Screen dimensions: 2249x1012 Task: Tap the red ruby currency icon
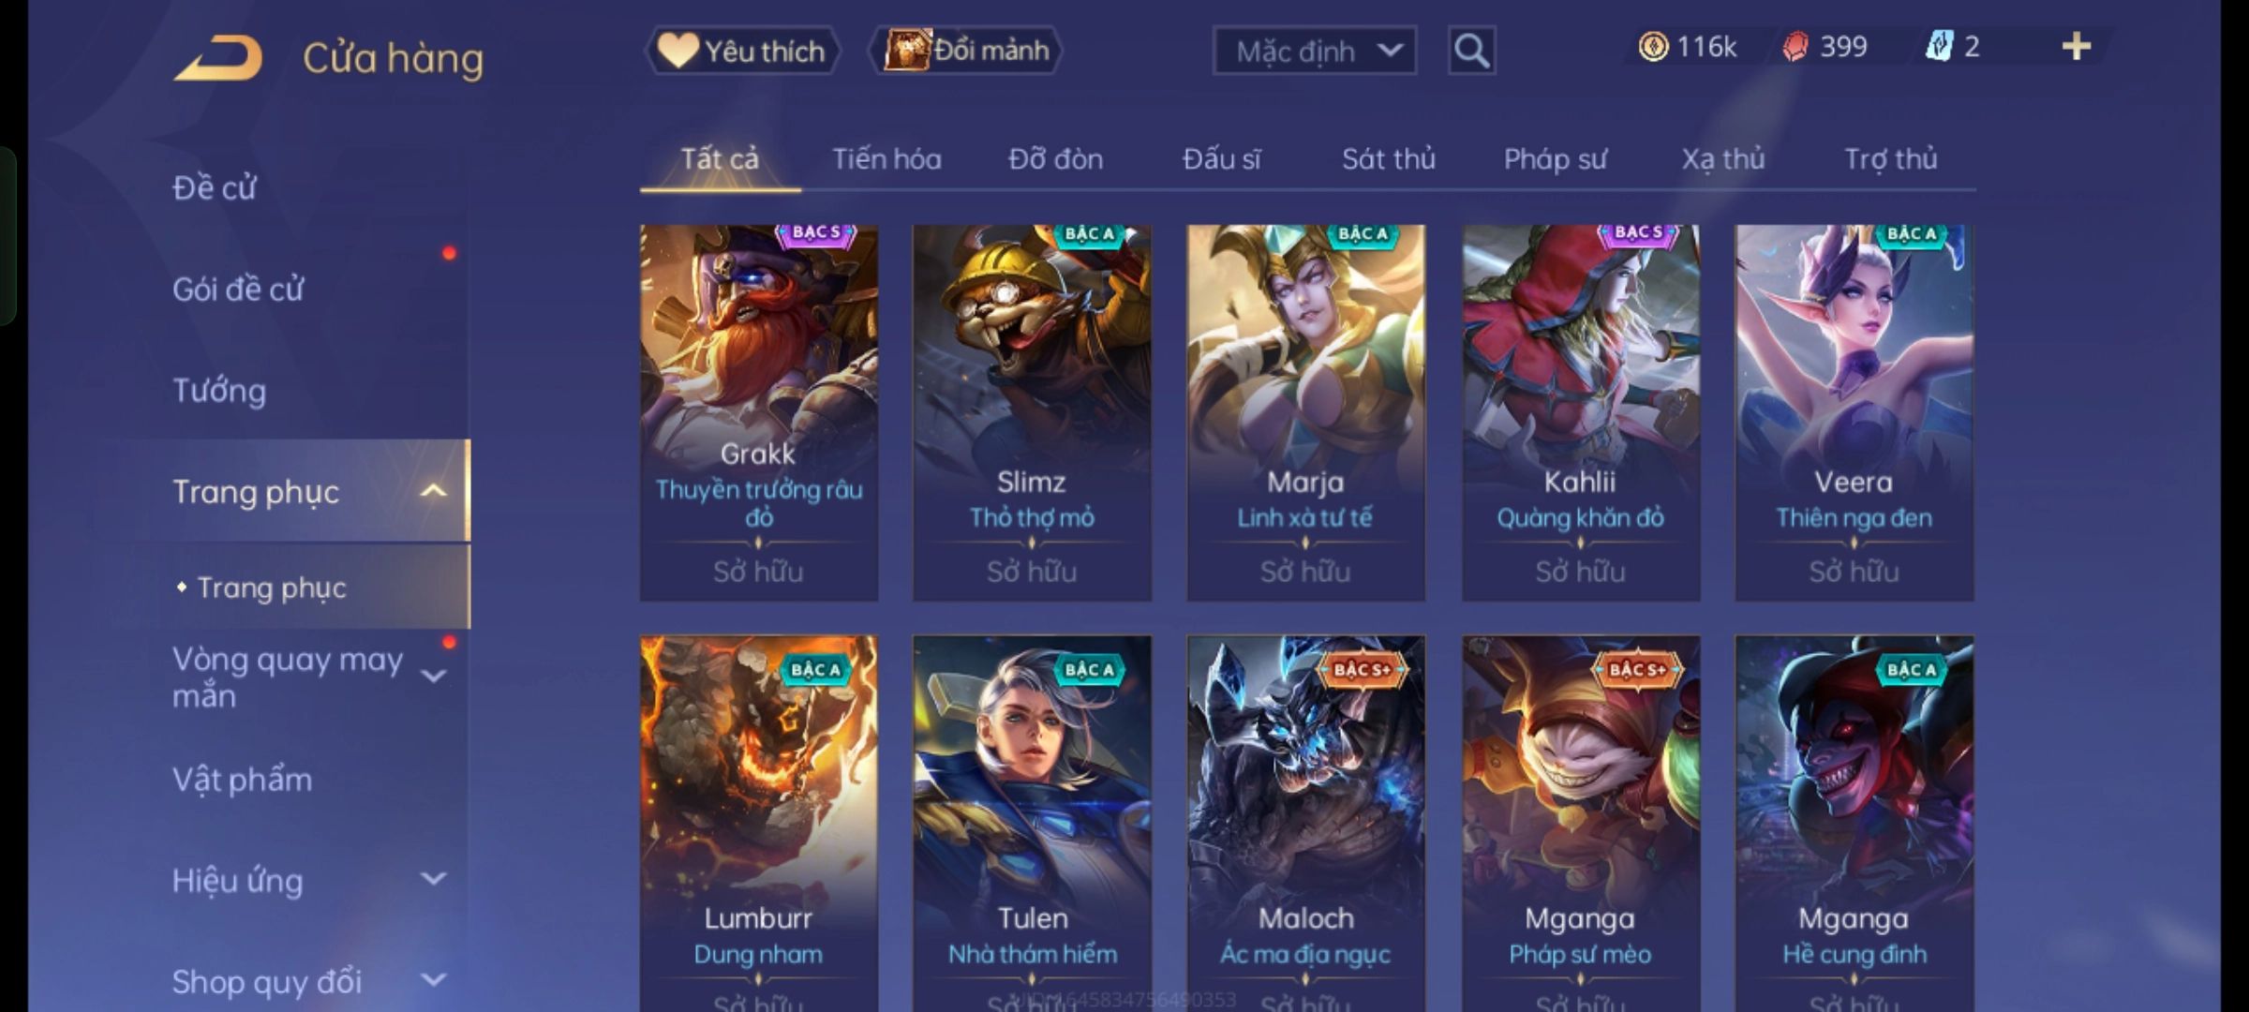tap(1795, 47)
